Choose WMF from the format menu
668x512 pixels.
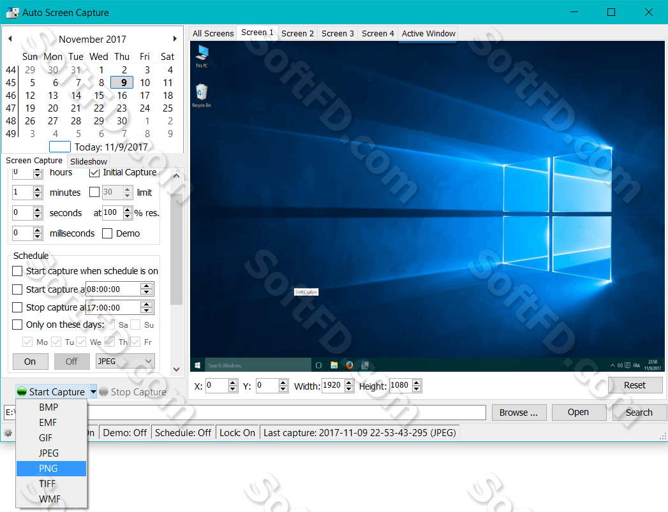(x=51, y=499)
